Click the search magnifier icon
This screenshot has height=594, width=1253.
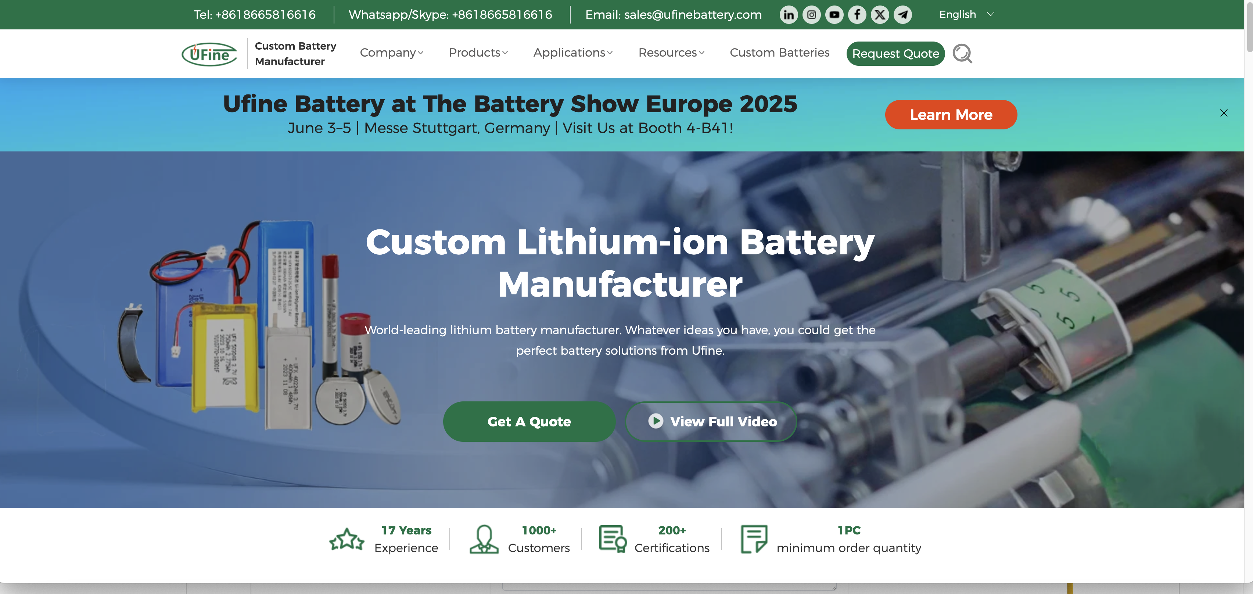click(962, 54)
